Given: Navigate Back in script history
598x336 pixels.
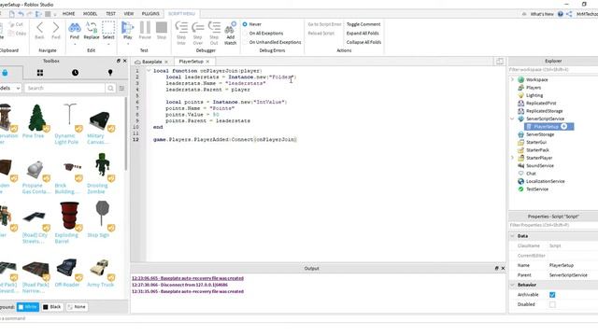Looking at the screenshot, I should click(x=39, y=31).
